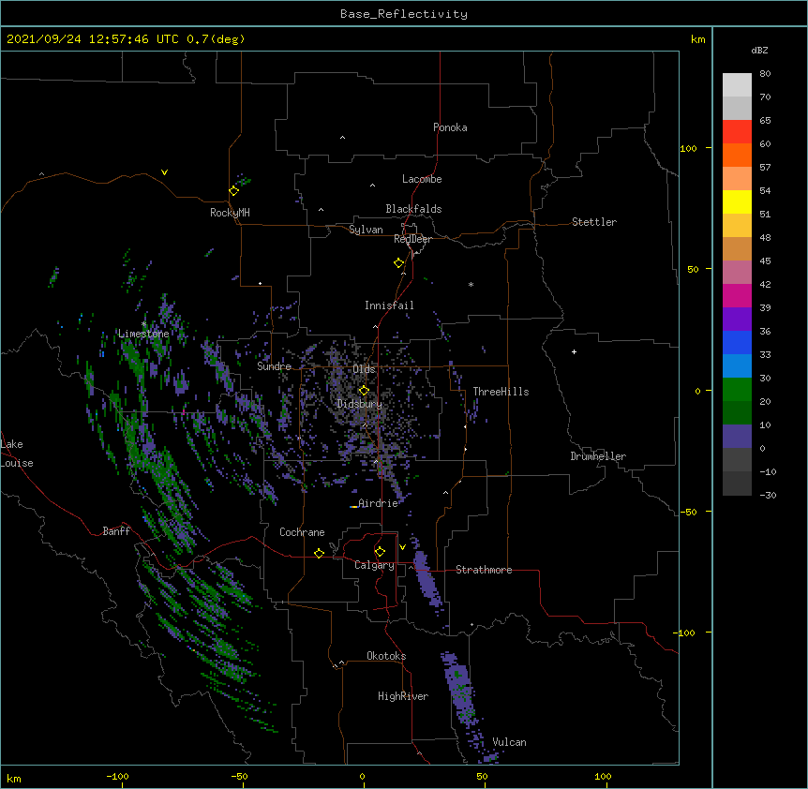Click the Didsbury town label

tap(360, 404)
